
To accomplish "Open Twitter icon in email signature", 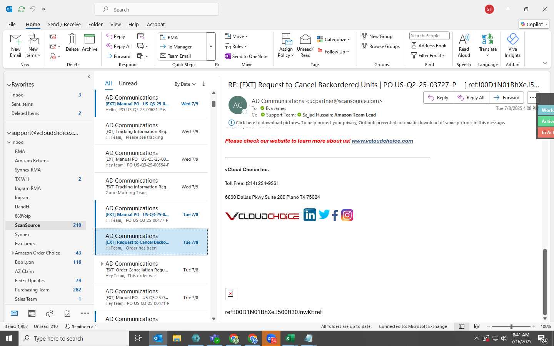I will click(x=324, y=215).
